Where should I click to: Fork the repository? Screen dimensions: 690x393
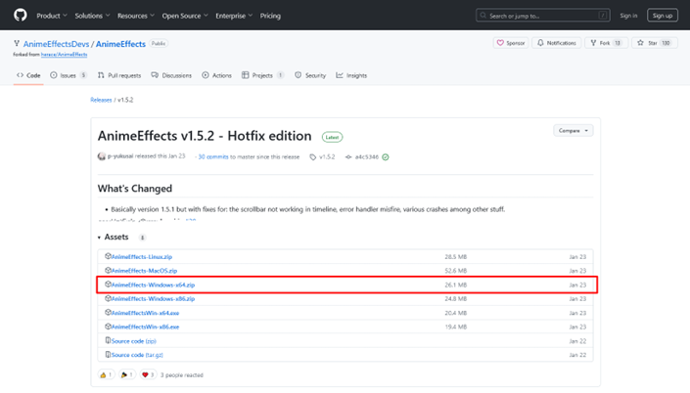click(x=606, y=43)
